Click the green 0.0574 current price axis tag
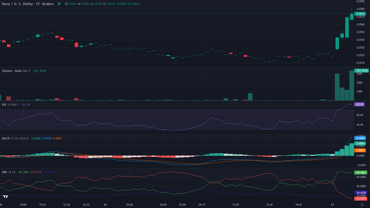The width and height of the screenshot is (370, 208). point(360,14)
